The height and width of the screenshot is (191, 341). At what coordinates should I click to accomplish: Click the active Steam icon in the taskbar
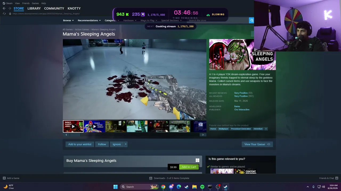coord(226,187)
